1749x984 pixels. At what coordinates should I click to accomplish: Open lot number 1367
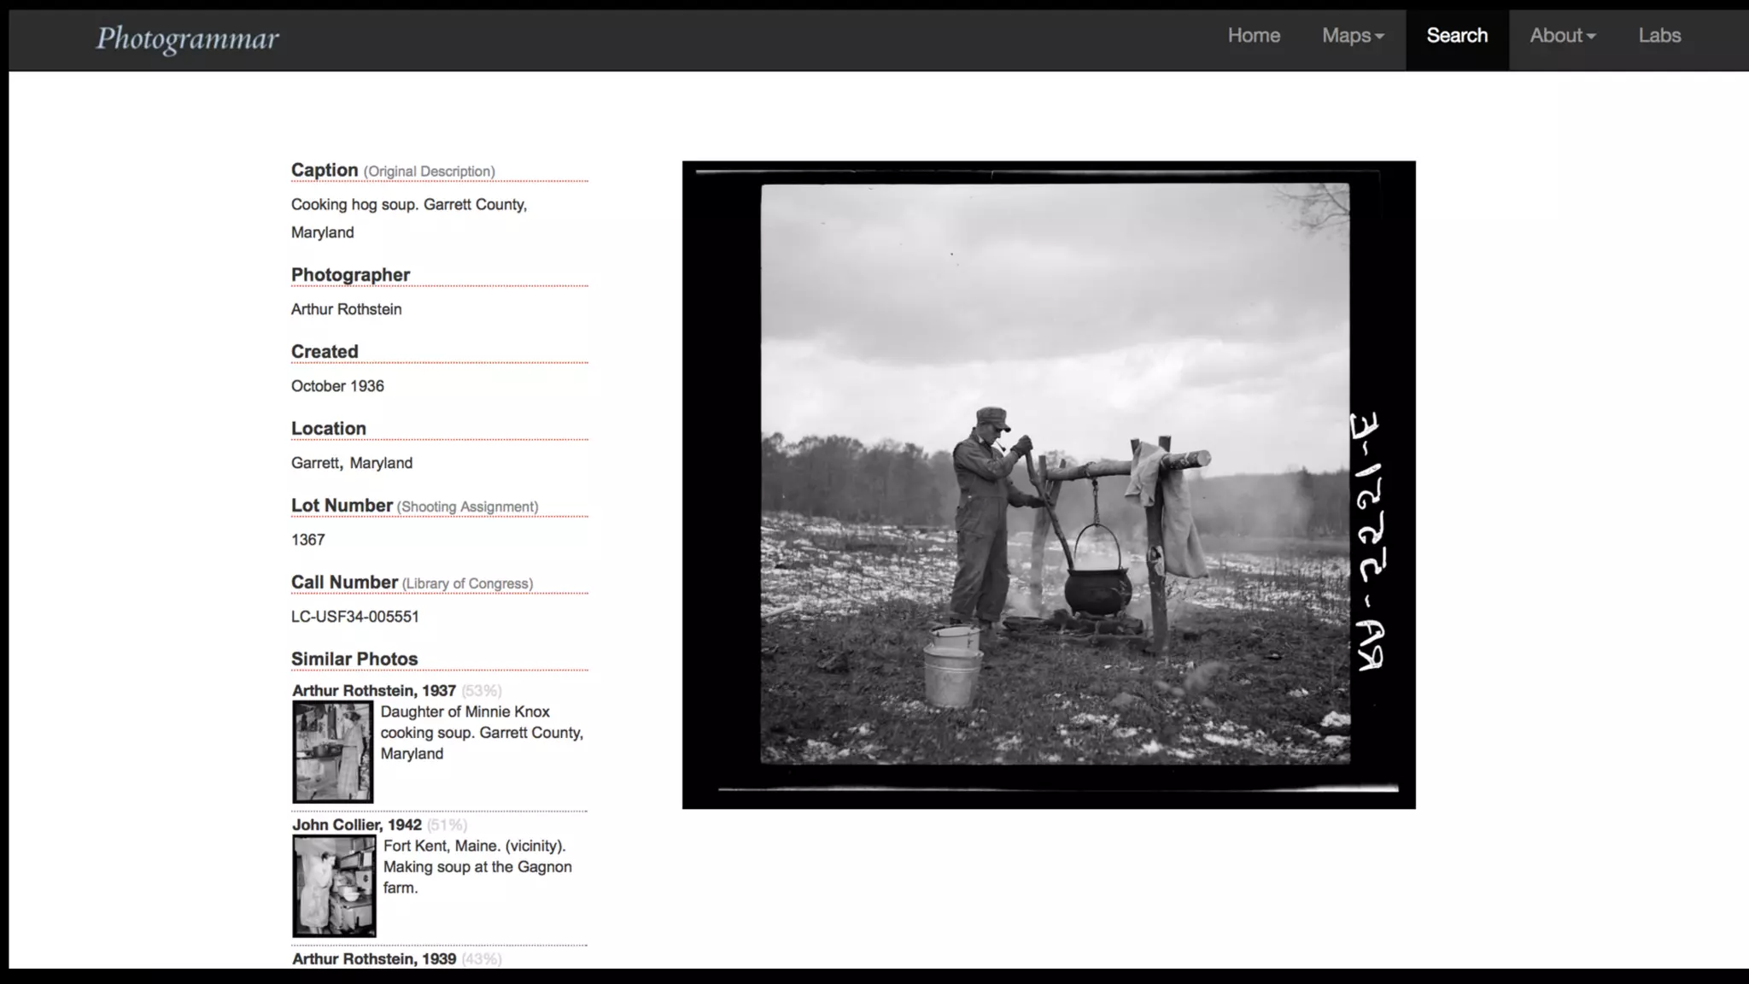coord(307,540)
